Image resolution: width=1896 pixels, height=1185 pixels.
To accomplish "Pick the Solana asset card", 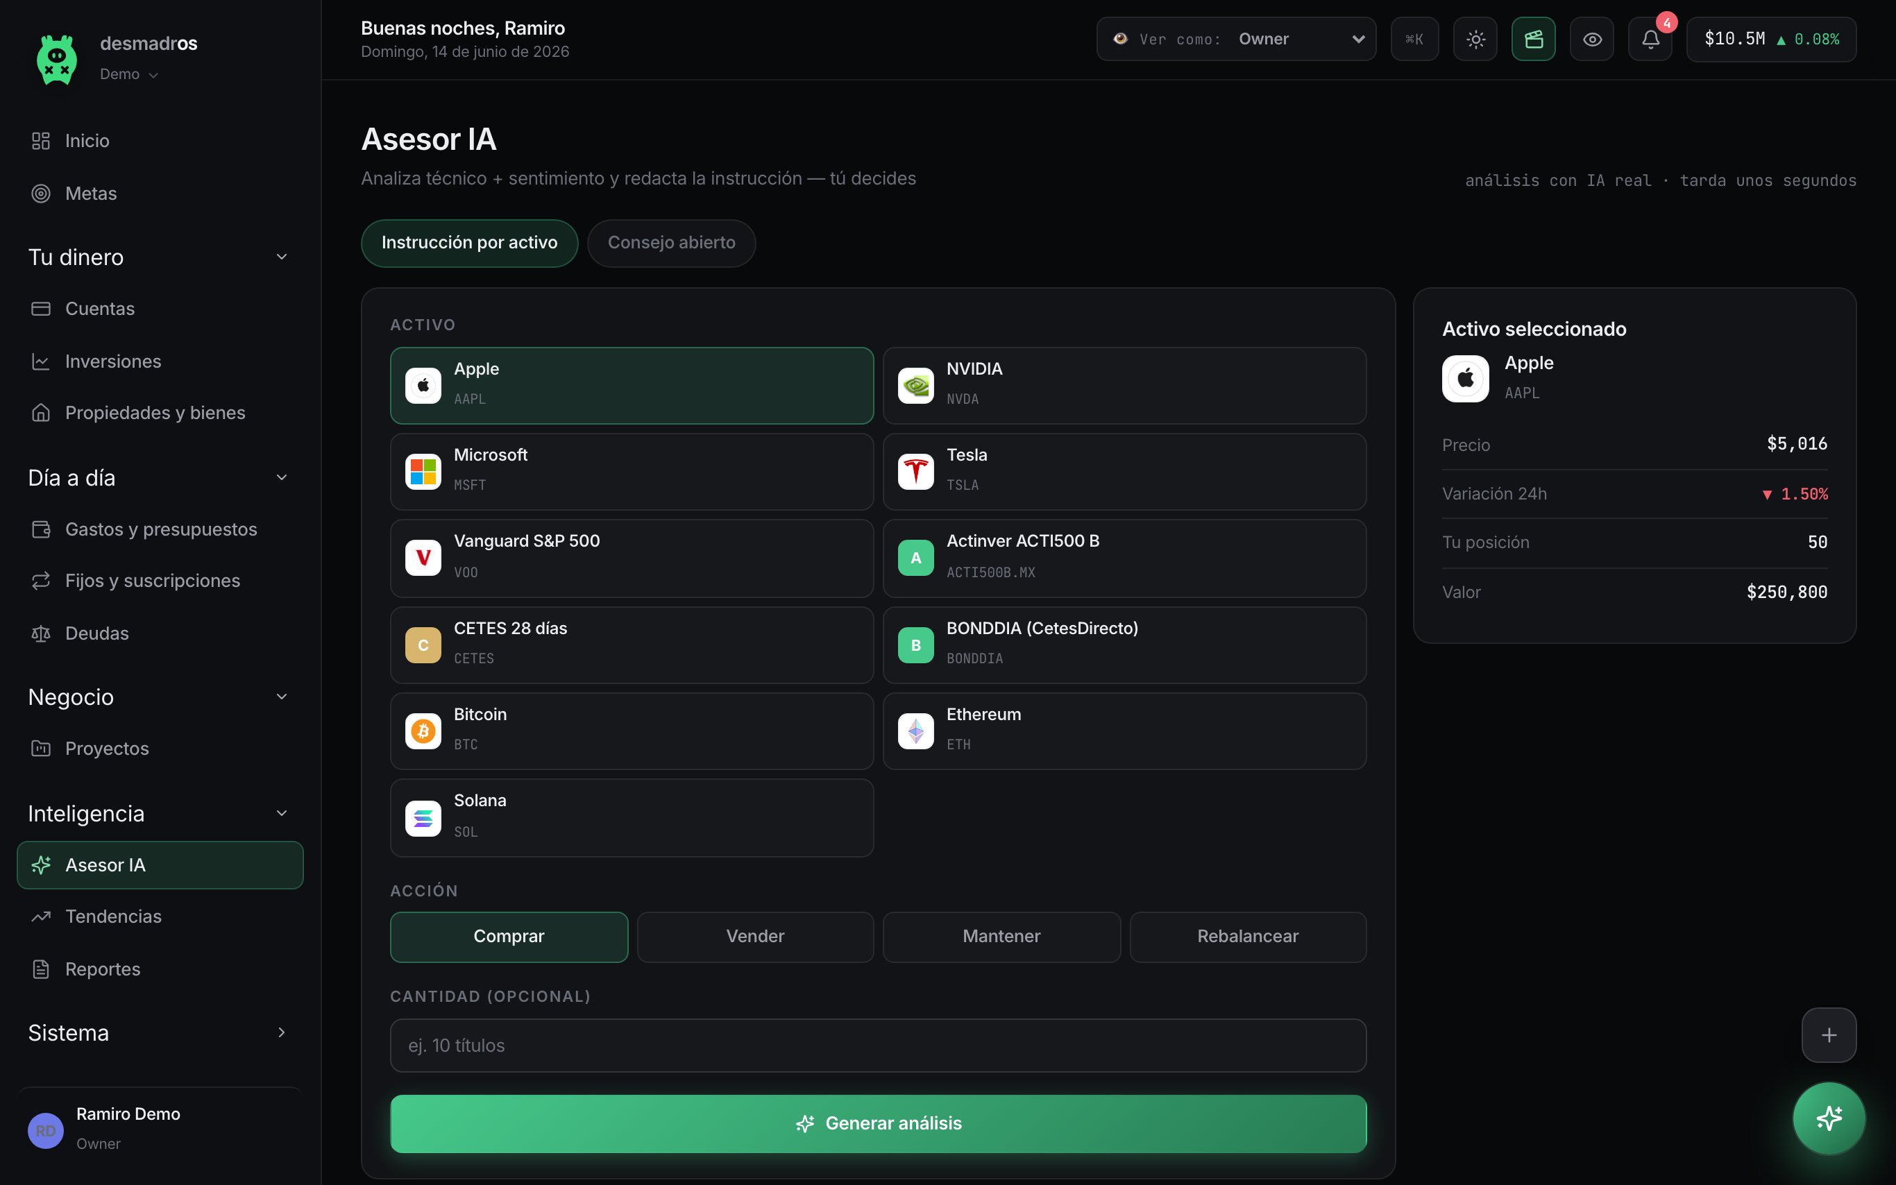I will point(632,817).
